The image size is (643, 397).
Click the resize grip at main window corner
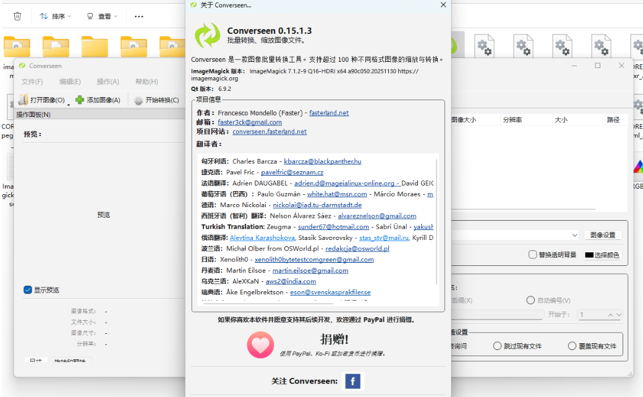point(630,374)
